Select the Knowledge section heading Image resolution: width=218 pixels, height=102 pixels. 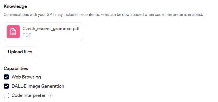click(15, 6)
